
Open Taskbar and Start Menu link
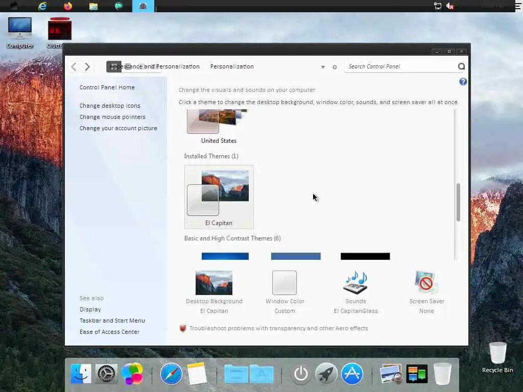pos(112,321)
